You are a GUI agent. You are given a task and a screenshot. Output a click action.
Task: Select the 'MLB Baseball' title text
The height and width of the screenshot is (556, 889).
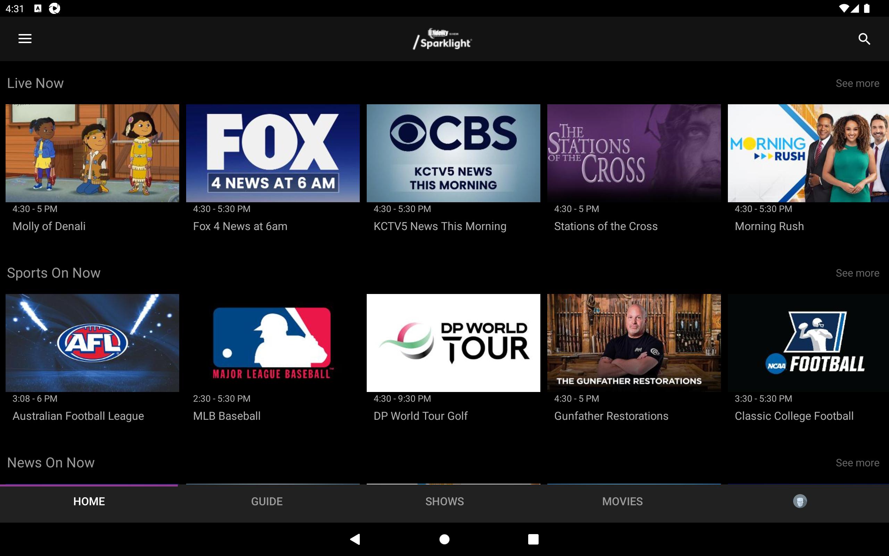click(x=227, y=416)
